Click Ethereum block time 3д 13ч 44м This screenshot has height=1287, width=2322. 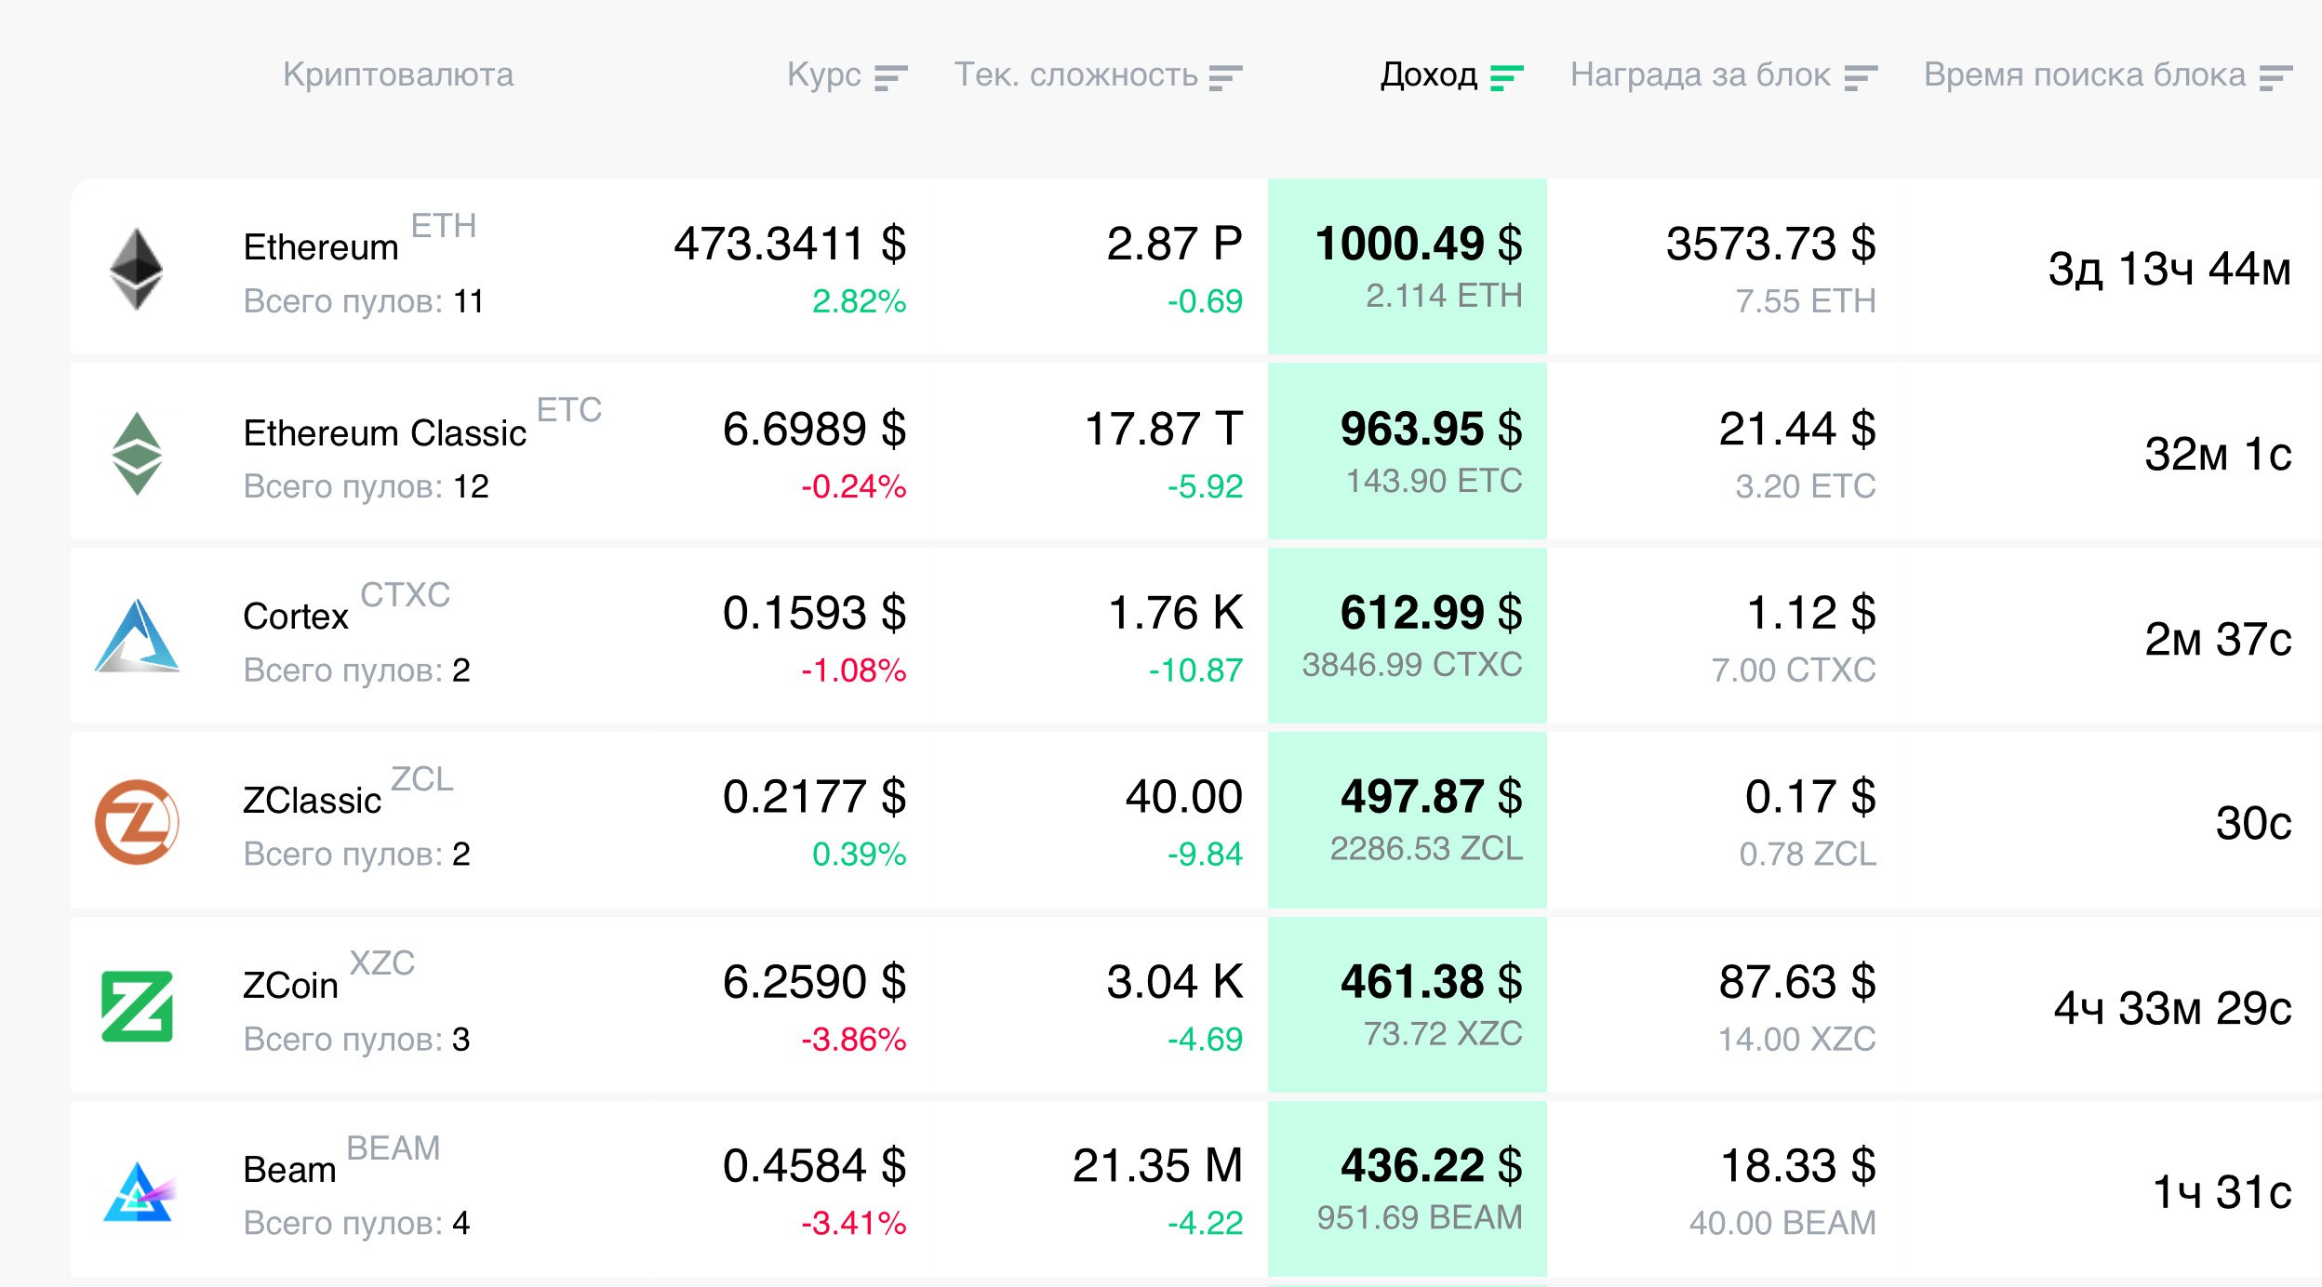pos(2169,270)
